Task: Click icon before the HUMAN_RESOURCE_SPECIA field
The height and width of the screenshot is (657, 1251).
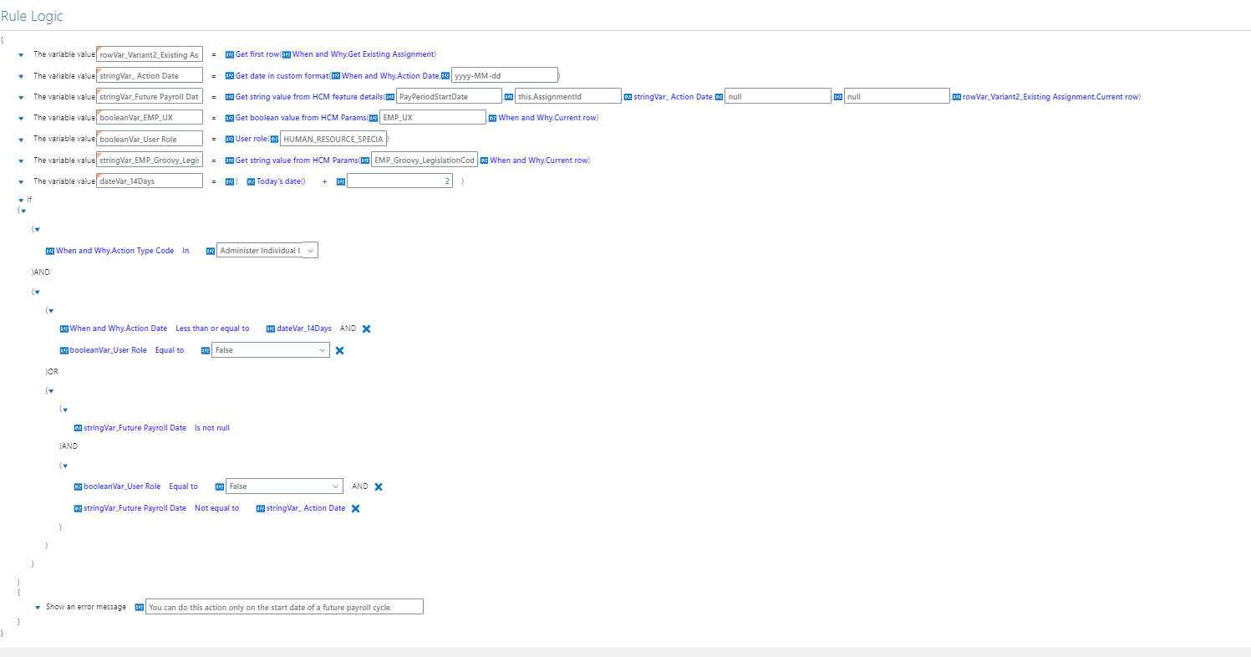Action: point(274,139)
